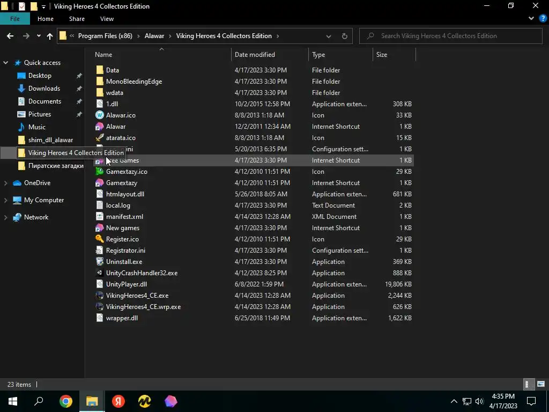The width and height of the screenshot is (549, 412).
Task: Click the atarata.ico sword icon
Action: (100, 138)
